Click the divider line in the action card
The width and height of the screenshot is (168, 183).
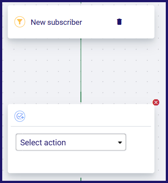tap(81, 126)
